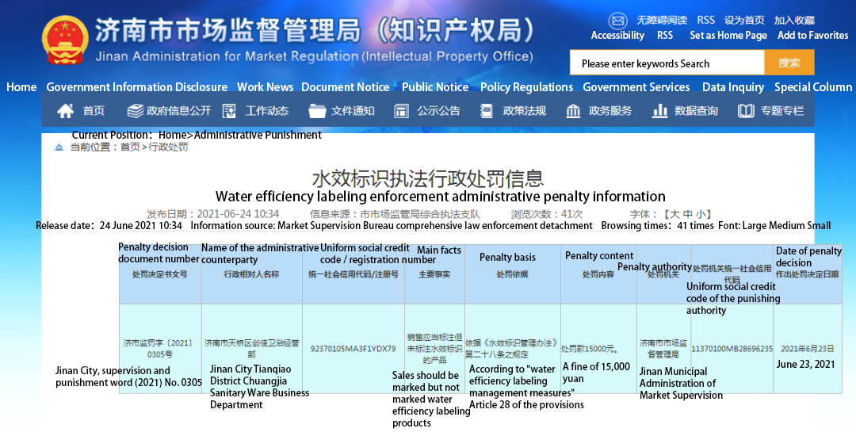Click the credit code 92370105MA3F1YDX79

click(x=353, y=349)
